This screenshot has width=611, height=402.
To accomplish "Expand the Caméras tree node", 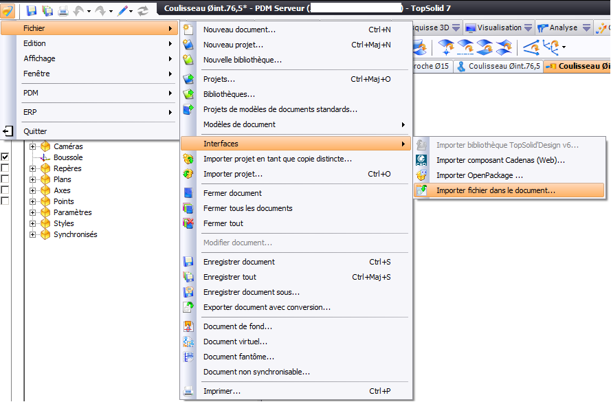I will (33, 146).
